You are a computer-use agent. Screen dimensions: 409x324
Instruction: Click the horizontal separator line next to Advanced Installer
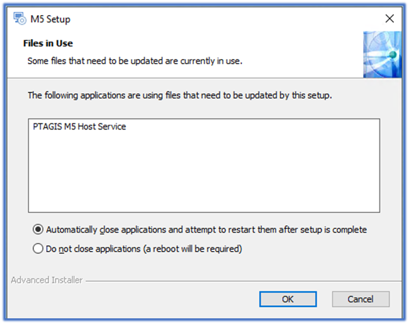coord(244,281)
